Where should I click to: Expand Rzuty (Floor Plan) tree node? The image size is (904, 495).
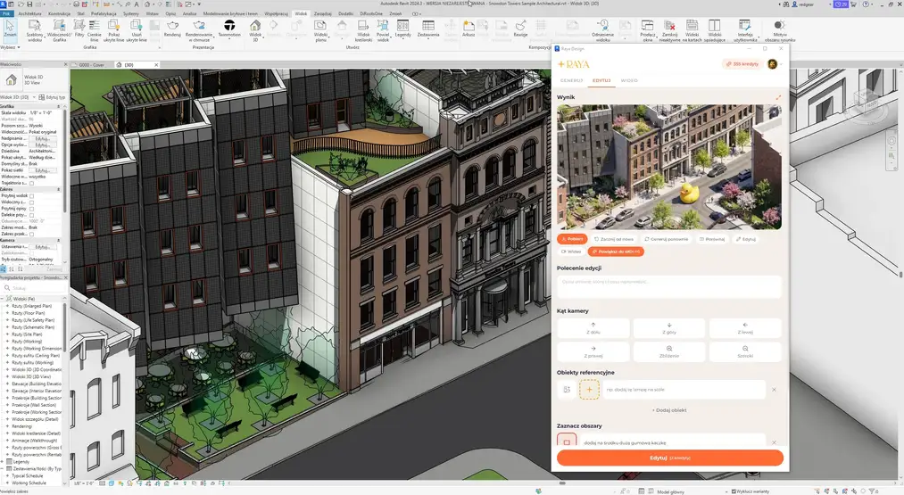tap(7, 313)
